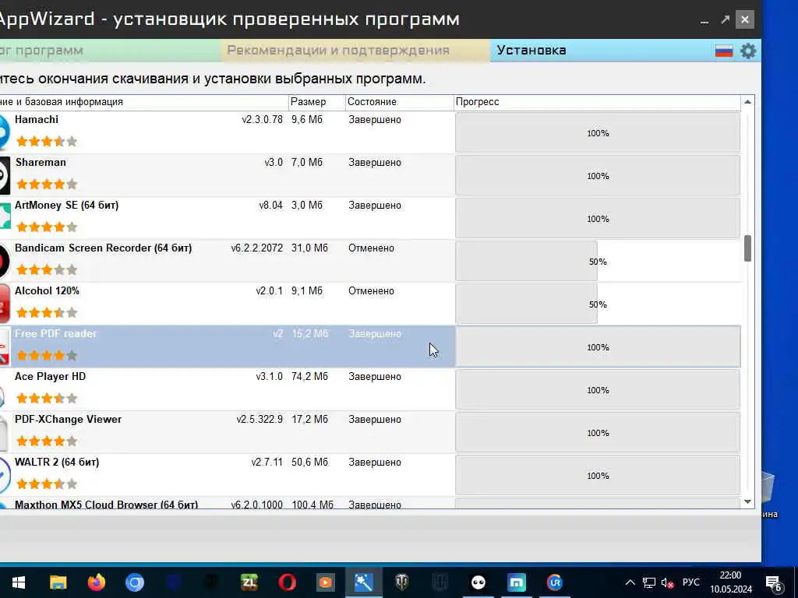The width and height of the screenshot is (798, 598).
Task: Click the Shareman star rating
Action: click(46, 184)
